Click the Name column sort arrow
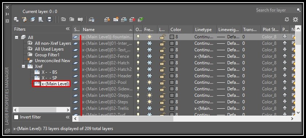 click(x=130, y=30)
